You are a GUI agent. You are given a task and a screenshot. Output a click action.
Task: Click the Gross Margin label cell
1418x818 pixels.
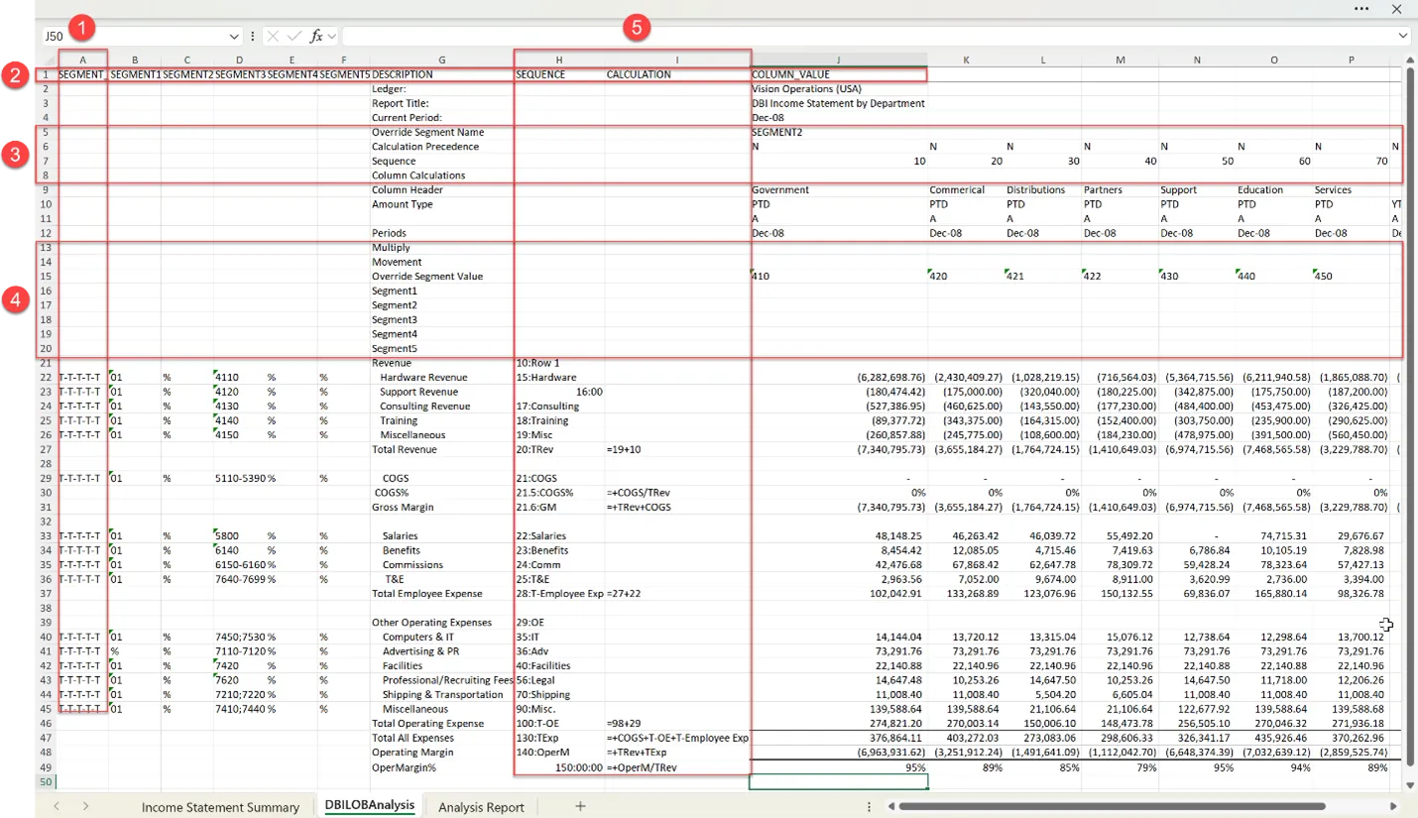coord(441,507)
